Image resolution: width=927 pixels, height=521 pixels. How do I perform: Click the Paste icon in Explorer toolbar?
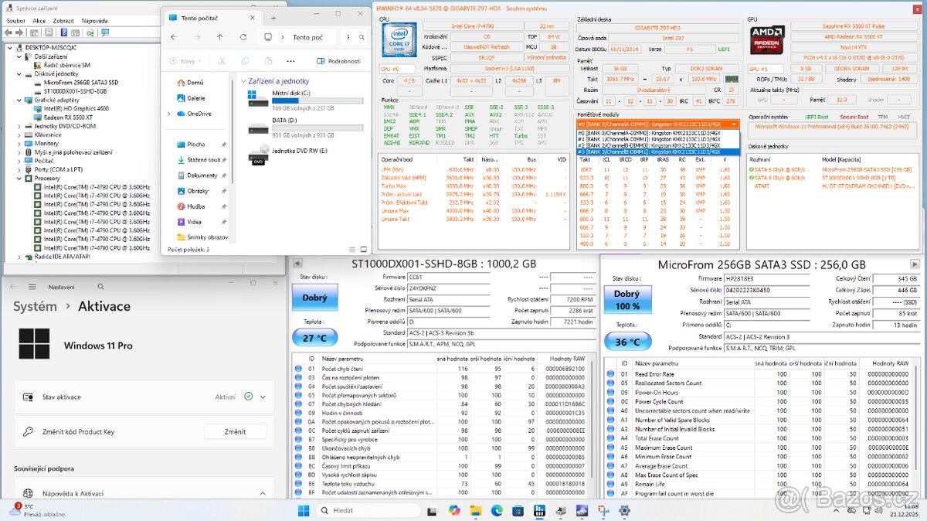(268, 60)
